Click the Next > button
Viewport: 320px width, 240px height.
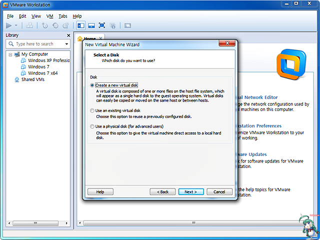pyautogui.click(x=191, y=192)
